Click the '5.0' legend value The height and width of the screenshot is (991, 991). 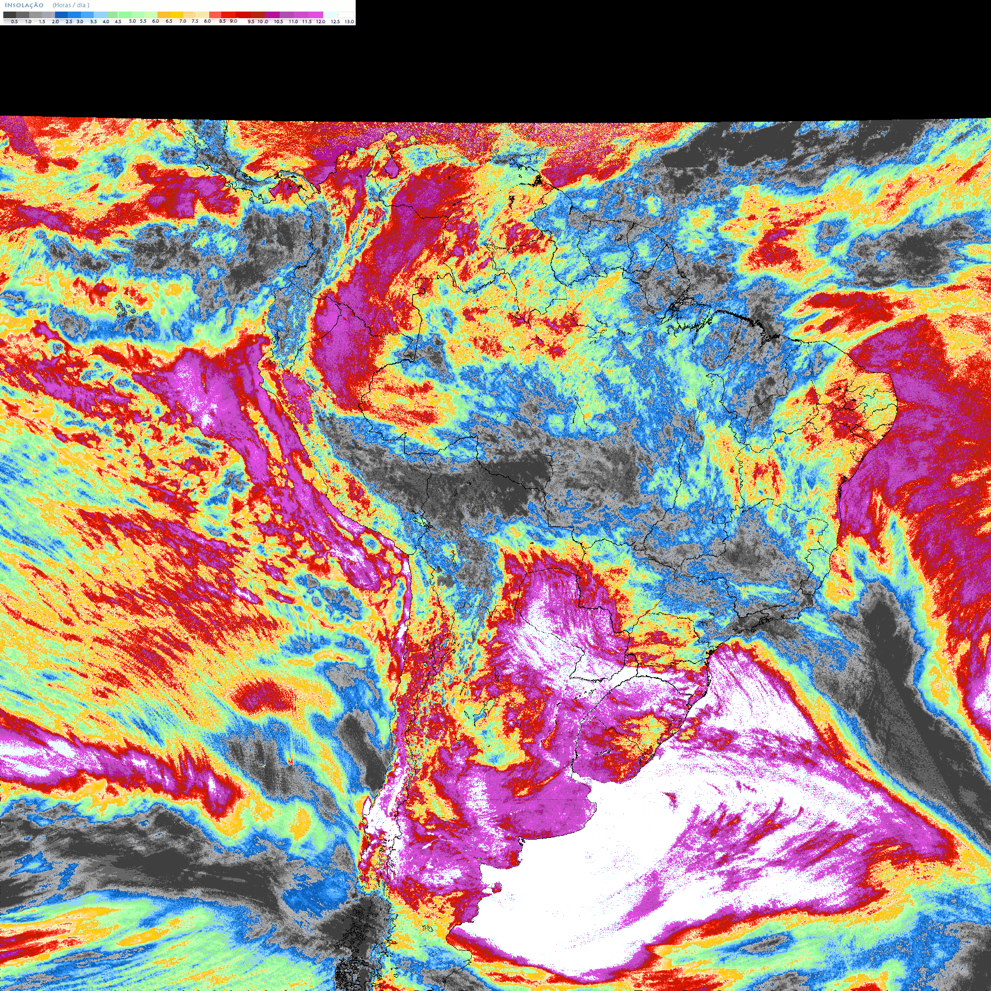[132, 21]
